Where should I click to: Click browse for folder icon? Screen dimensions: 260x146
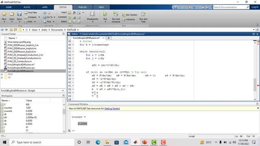point(15,30)
